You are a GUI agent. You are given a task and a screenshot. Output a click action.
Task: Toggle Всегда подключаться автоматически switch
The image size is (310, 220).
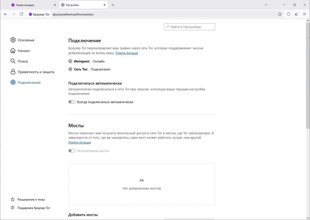(x=72, y=102)
